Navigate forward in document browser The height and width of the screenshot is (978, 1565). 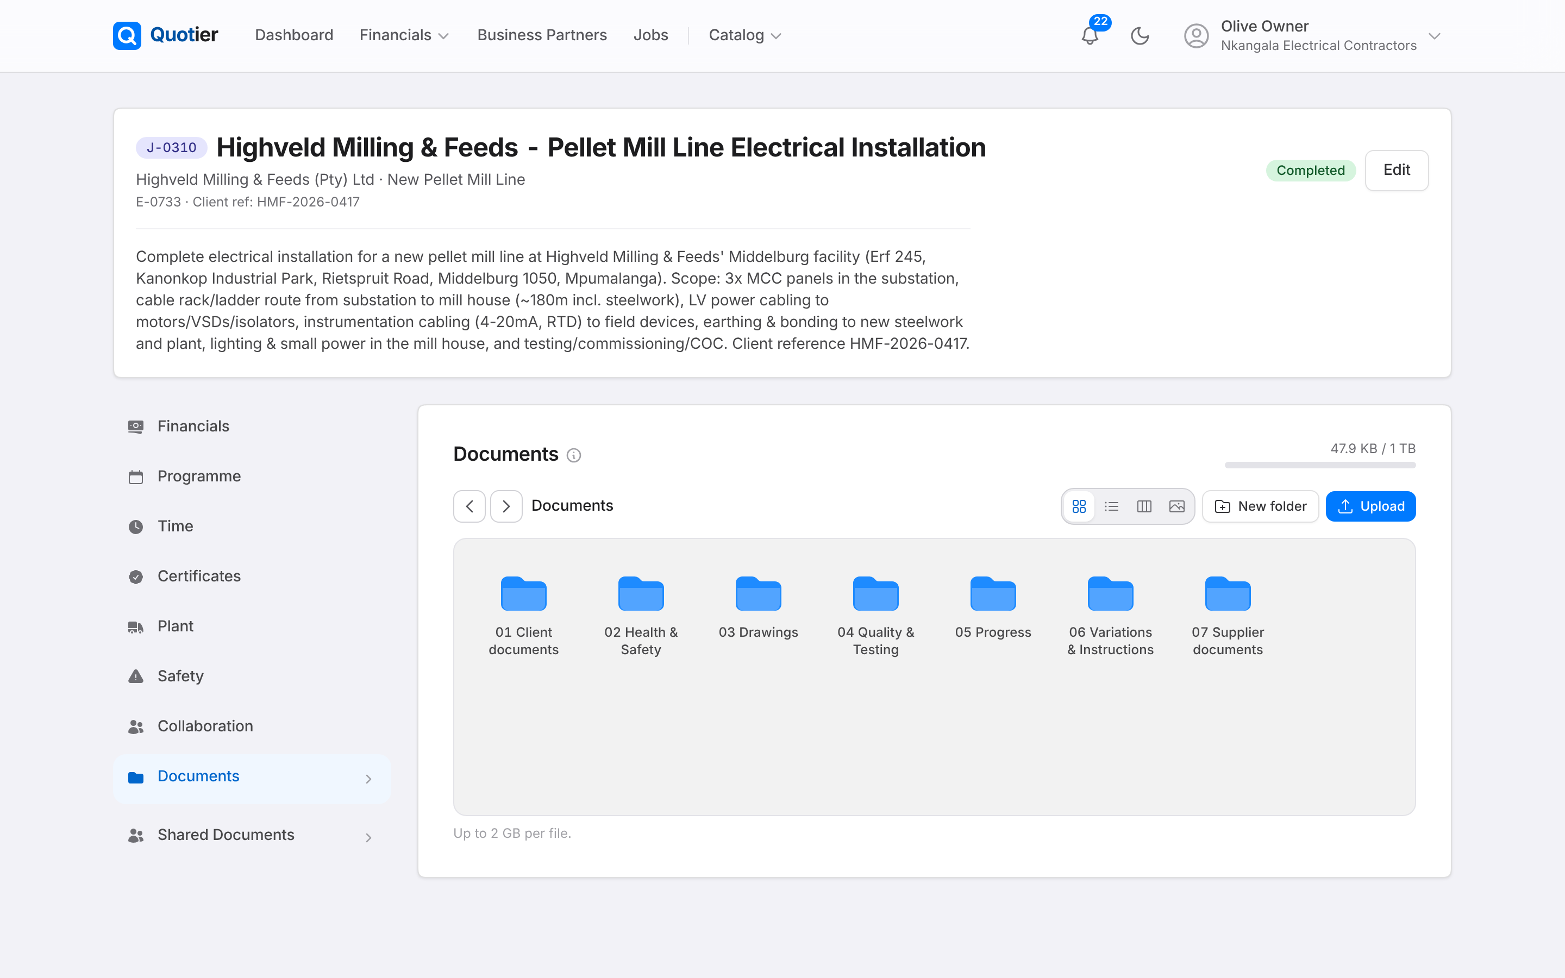coord(506,506)
